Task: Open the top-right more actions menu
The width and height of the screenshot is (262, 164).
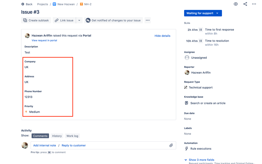Action: [254, 4]
